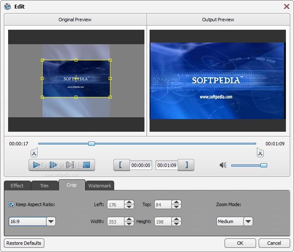
Task: Click the current time 00:00:17 label
Action: (19, 144)
